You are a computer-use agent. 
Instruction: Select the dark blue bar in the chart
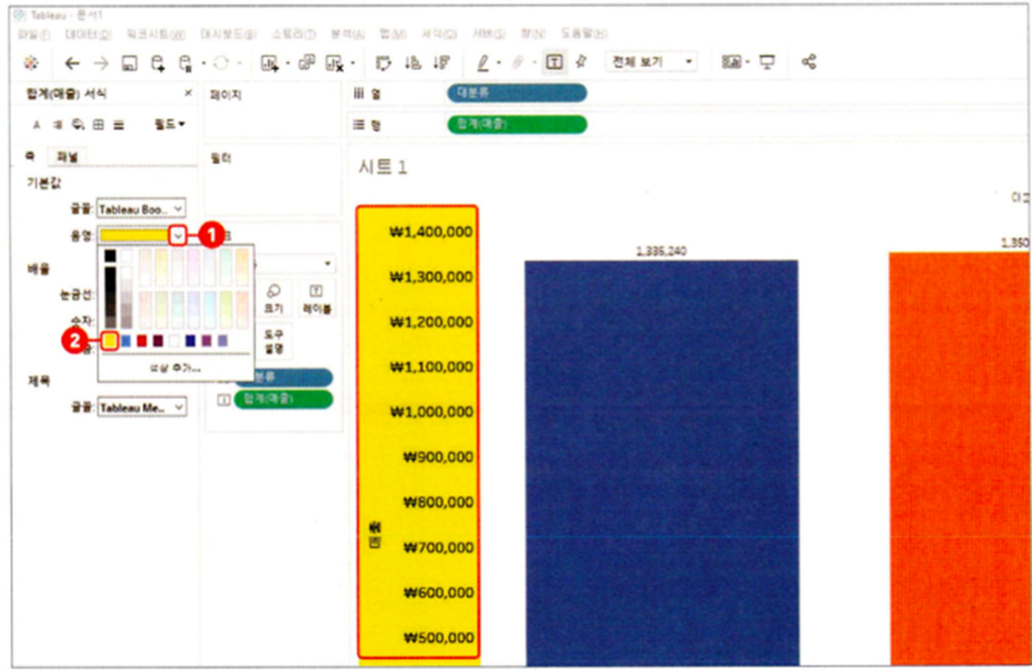coord(661,463)
